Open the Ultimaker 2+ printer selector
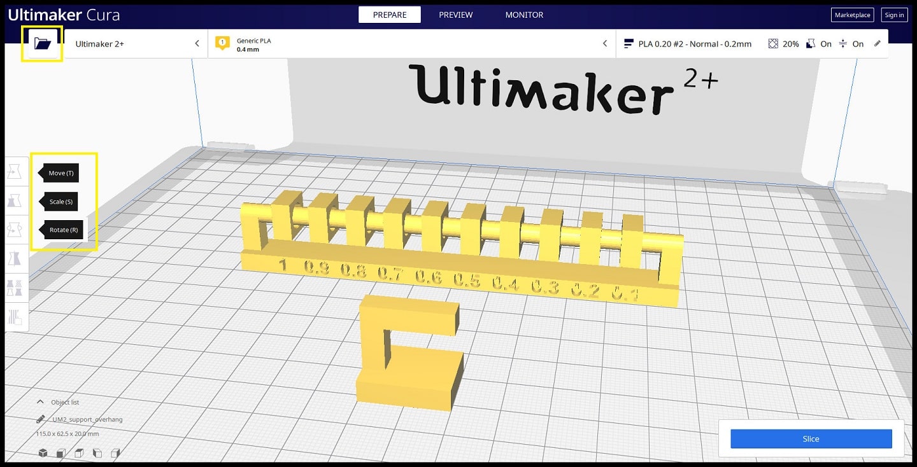917x467 pixels. coord(136,44)
